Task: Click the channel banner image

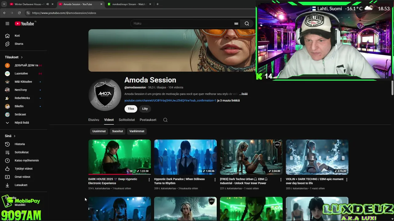Action: 172,50
